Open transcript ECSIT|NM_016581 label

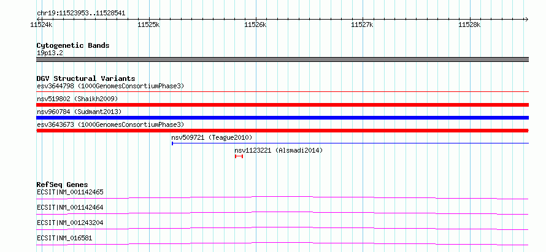(65, 238)
